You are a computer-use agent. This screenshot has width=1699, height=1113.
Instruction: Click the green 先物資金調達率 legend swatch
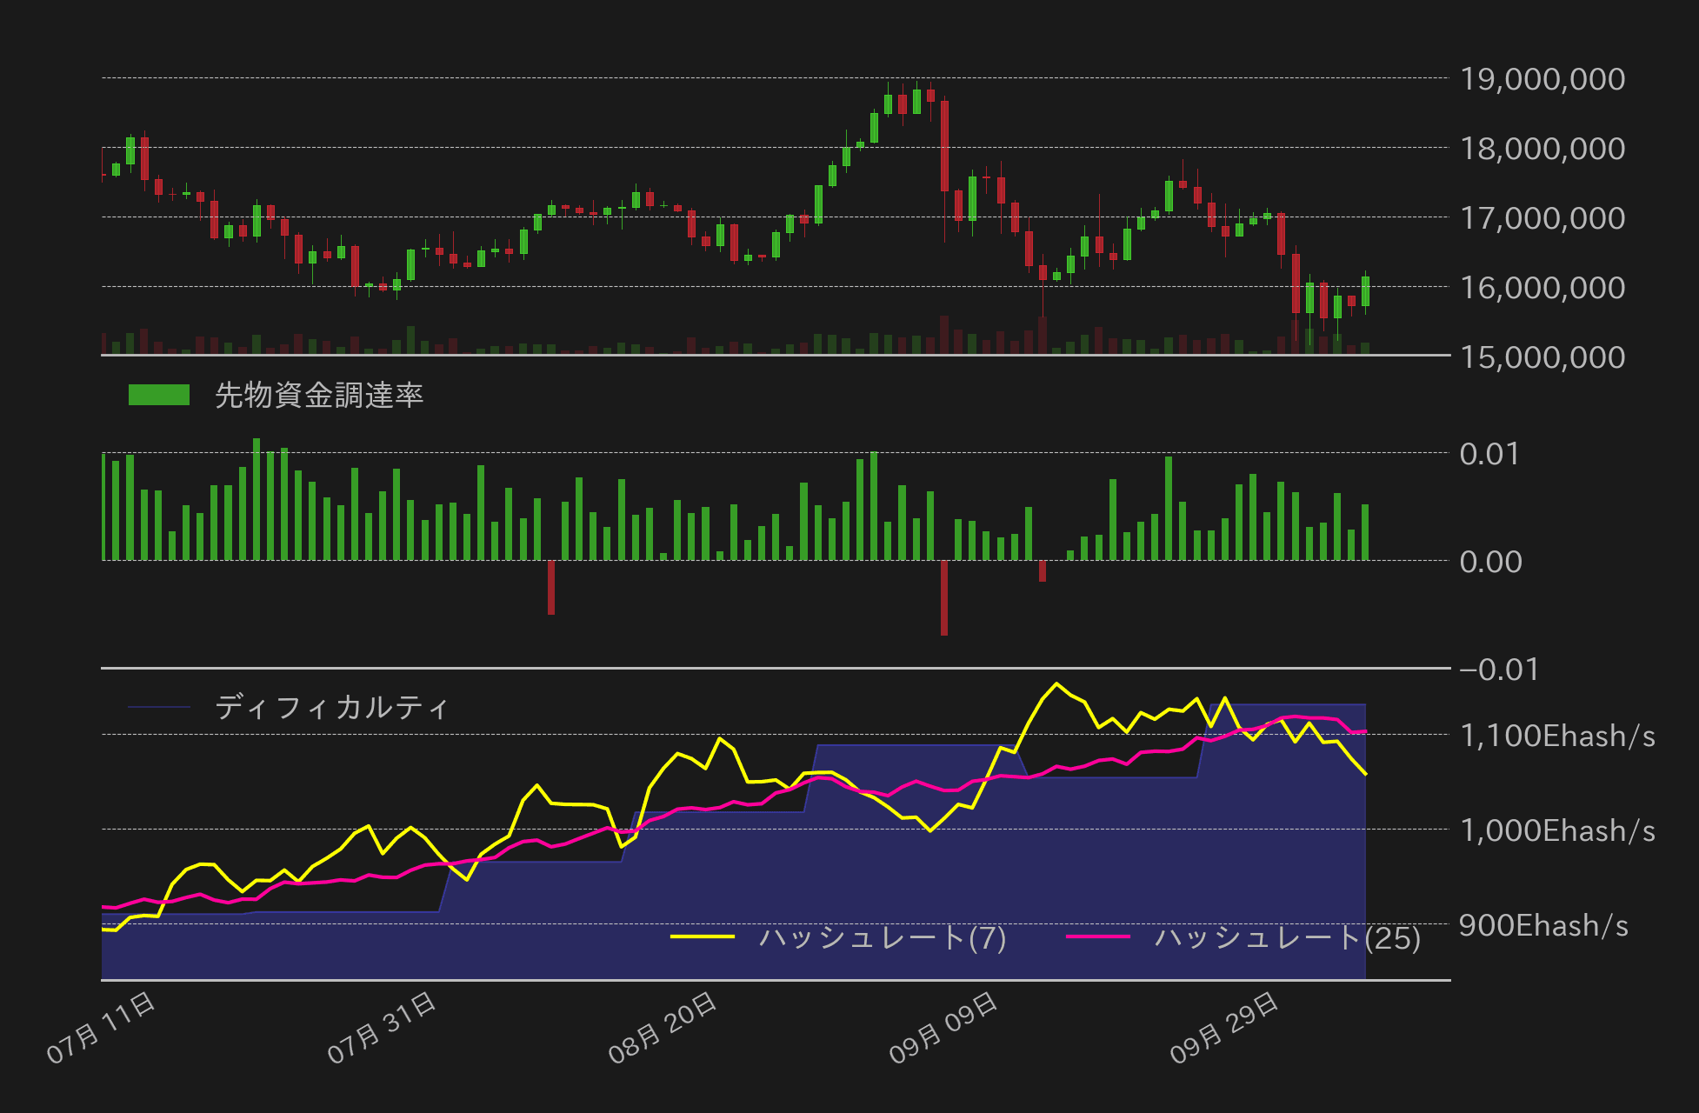coord(161,394)
